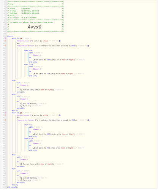This screenshot has width=158, height=190.
Task: Click level icon on line 26 Set level 100%
Action: pos(34,60)
